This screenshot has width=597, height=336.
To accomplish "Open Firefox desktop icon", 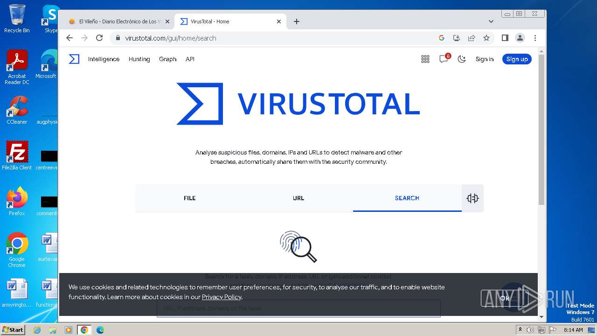I will [17, 202].
